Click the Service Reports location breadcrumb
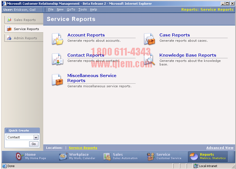The height and width of the screenshot is (169, 236). pos(83,148)
